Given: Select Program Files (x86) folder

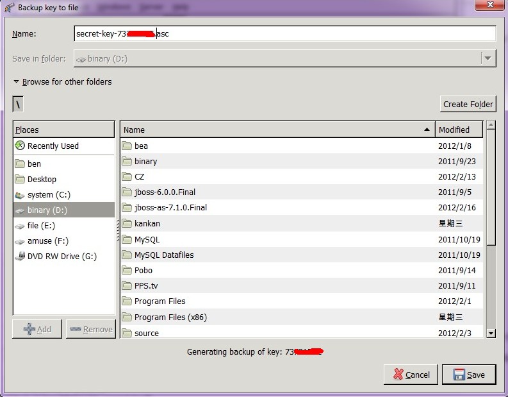Looking at the screenshot, I should (302, 317).
